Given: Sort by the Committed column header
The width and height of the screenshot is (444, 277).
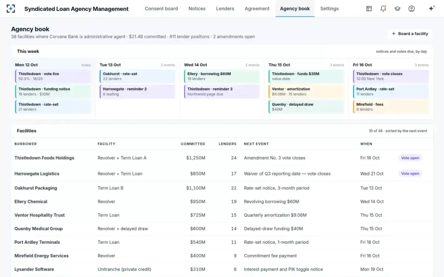Looking at the screenshot, I should pos(193,144).
